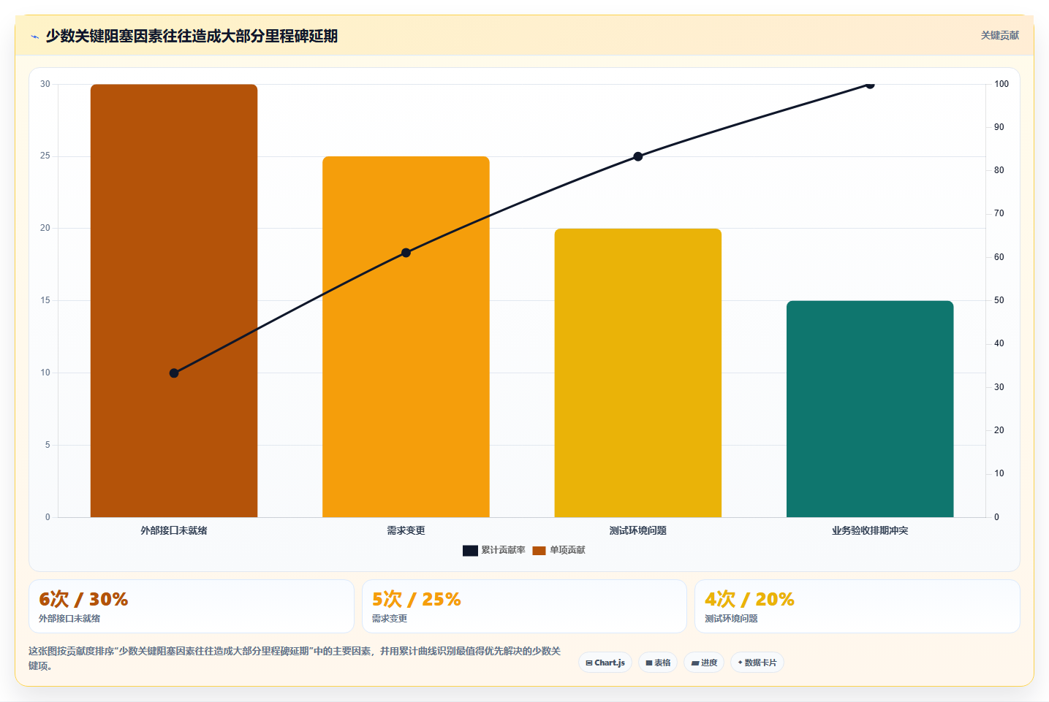Click the 外部接口未就绪 brown bar
The height and width of the screenshot is (702, 1049).
coord(174,301)
